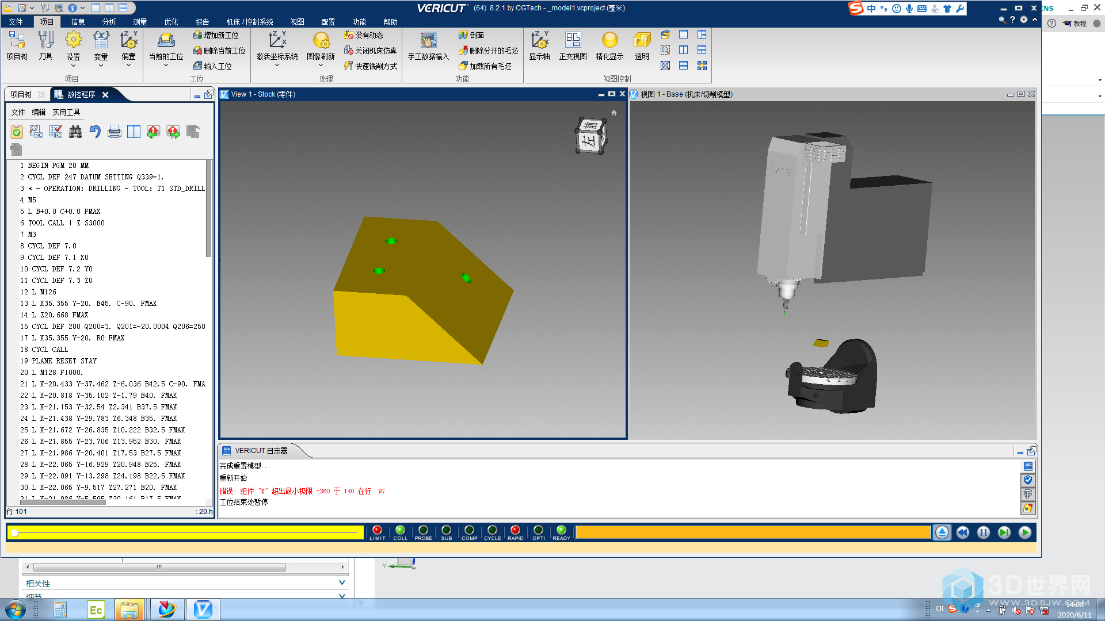Collapse the ribbon with the up chevron

pyautogui.click(x=1035, y=20)
